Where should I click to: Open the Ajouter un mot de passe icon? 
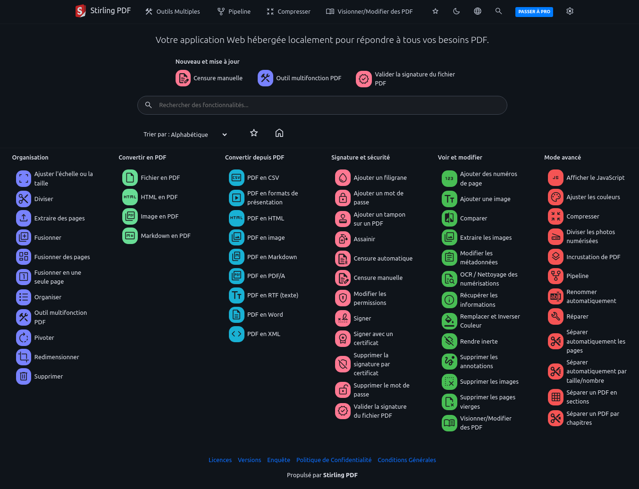coord(343,197)
